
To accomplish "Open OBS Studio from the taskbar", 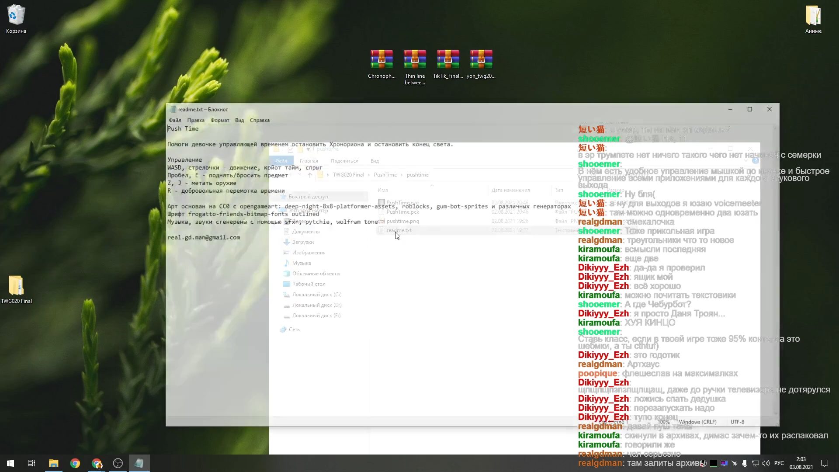I will (x=118, y=463).
